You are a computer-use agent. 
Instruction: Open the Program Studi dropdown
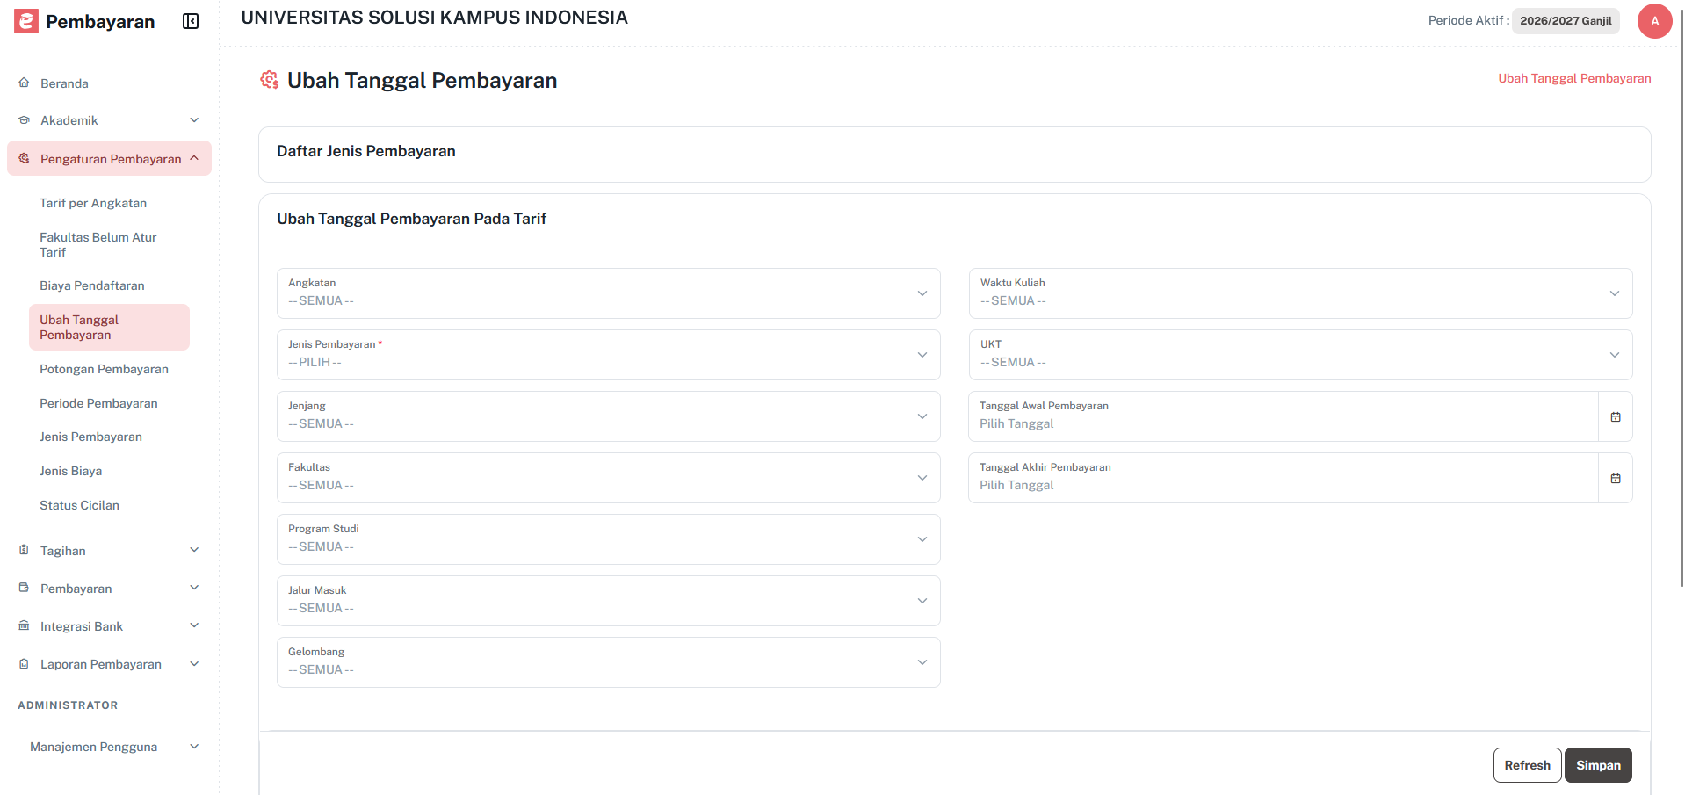pyautogui.click(x=608, y=539)
